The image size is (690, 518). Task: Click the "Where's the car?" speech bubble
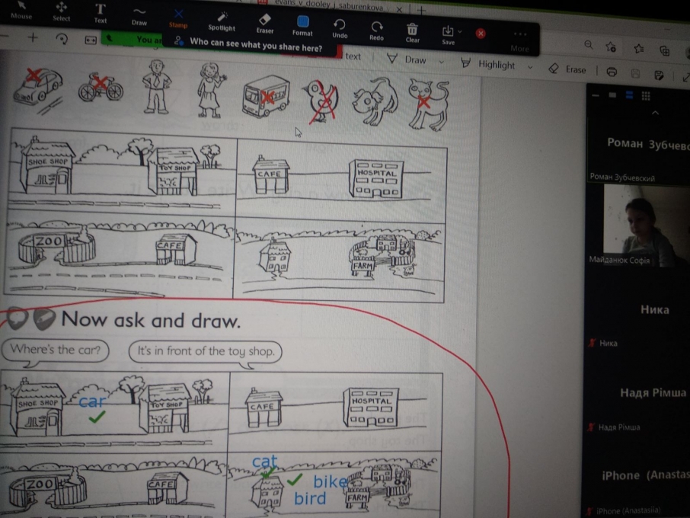point(55,351)
